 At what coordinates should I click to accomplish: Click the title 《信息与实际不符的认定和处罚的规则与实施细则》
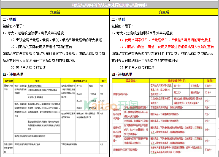pyautogui.click(x=109, y=5)
